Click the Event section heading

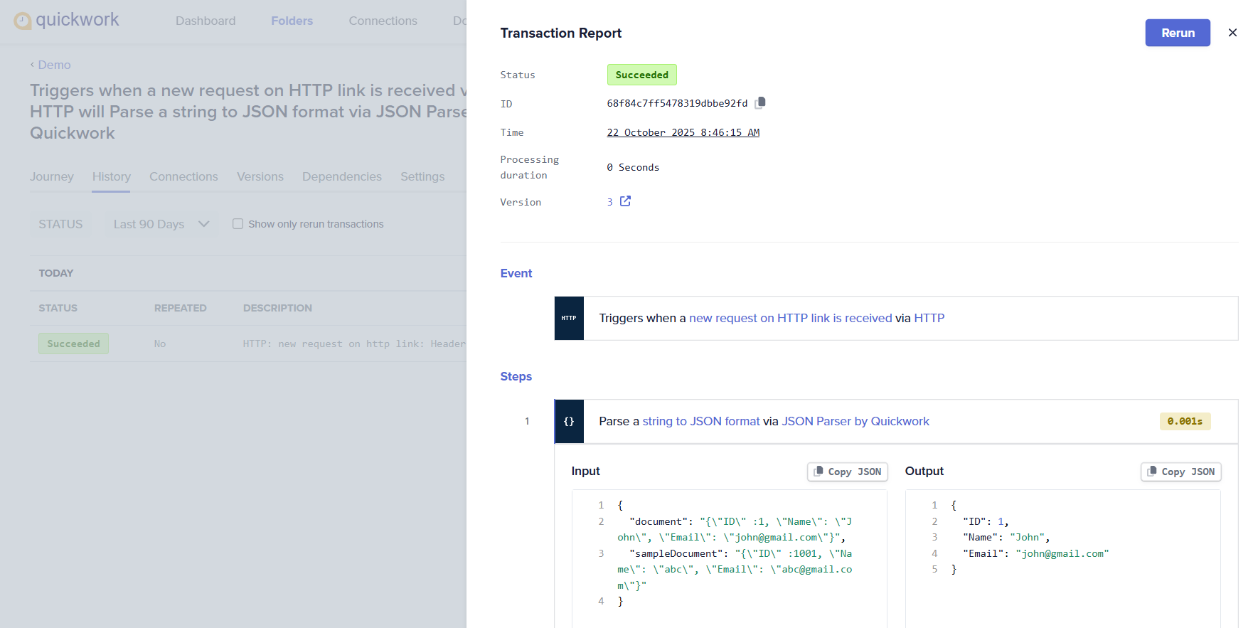(x=516, y=273)
